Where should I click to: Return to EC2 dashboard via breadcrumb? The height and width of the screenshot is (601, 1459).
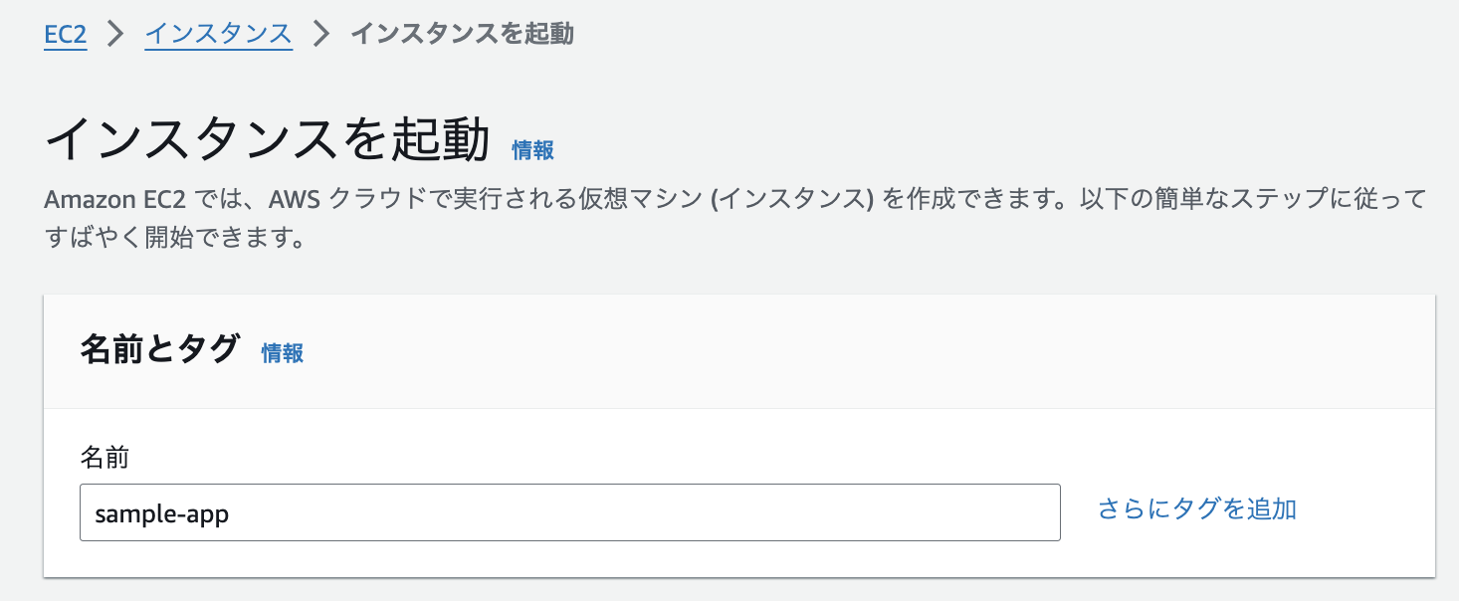click(x=65, y=33)
